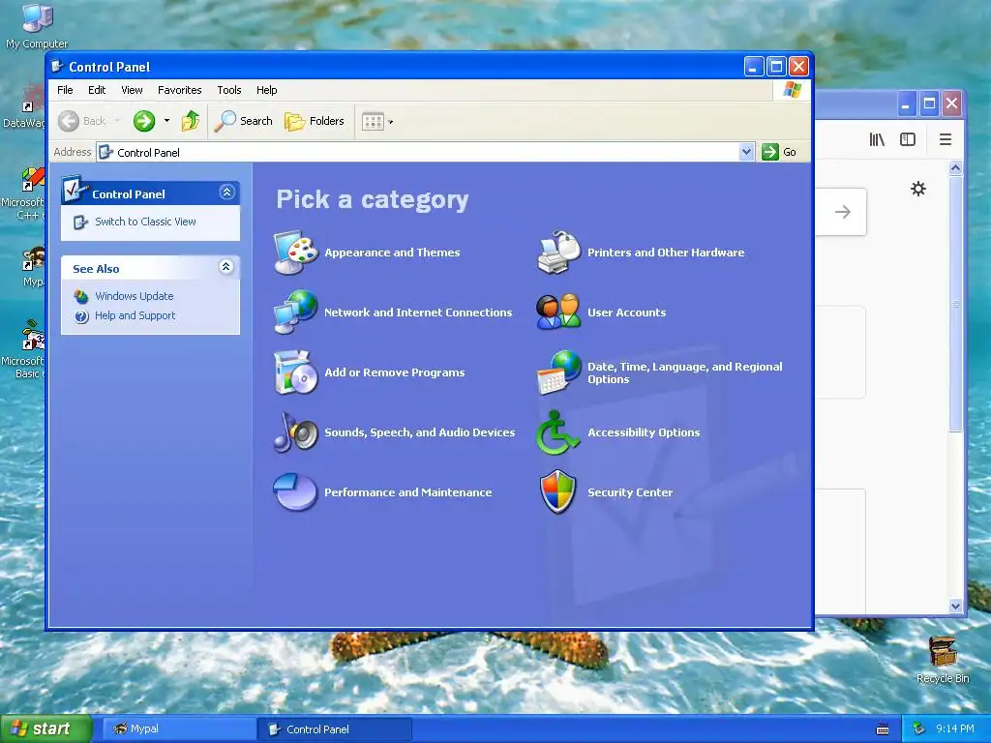
Task: Switch to Mypal taskbar button
Action: 179,729
